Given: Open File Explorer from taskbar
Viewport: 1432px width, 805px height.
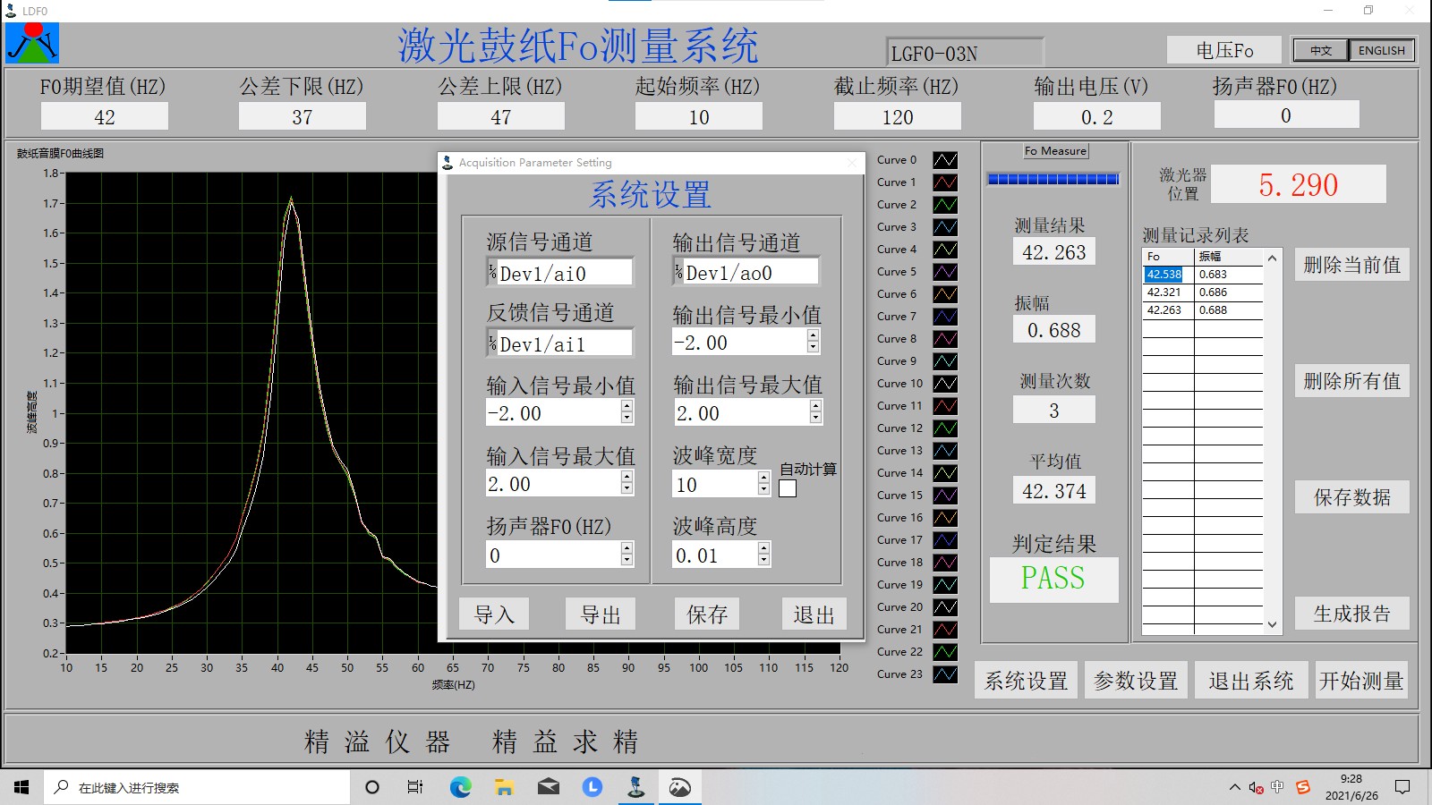Looking at the screenshot, I should (504, 787).
